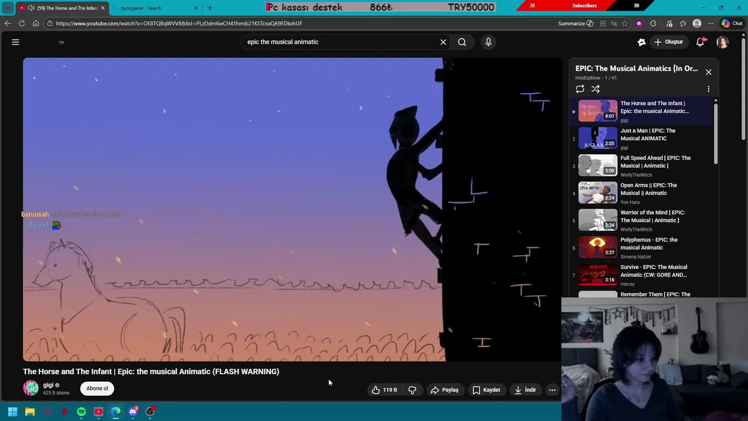Close The Horse and The Infant tab
This screenshot has width=748, height=421.
point(102,8)
